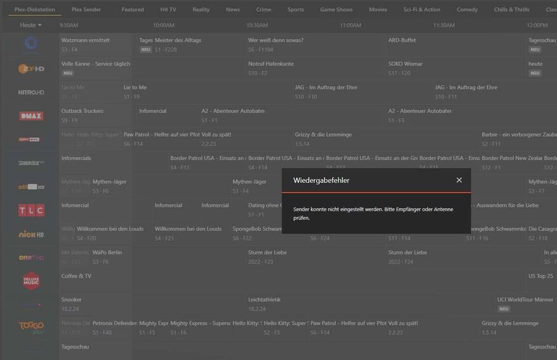Open the Hit TV tab
This screenshot has height=360, width=557.
tap(168, 9)
